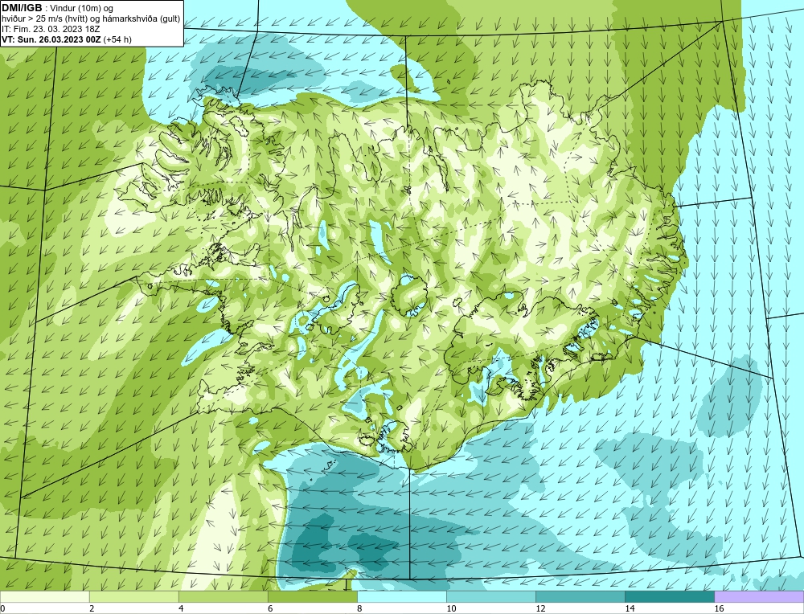Click the 'IT: Fim. 23. 03. 2023 18Z' line
The height and width of the screenshot is (614, 804).
[x=51, y=29]
